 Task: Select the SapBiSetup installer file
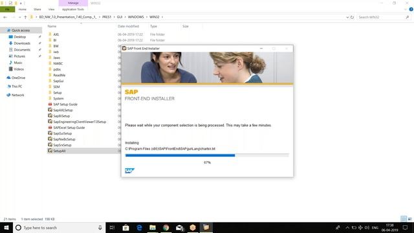61,116
